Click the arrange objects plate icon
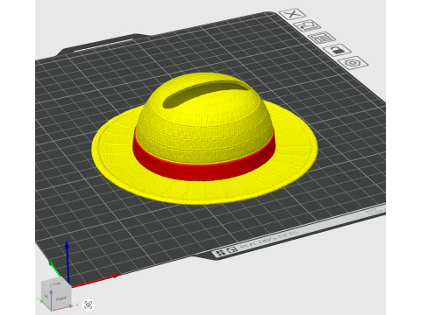421x315 pixels. pyautogui.click(x=322, y=38)
